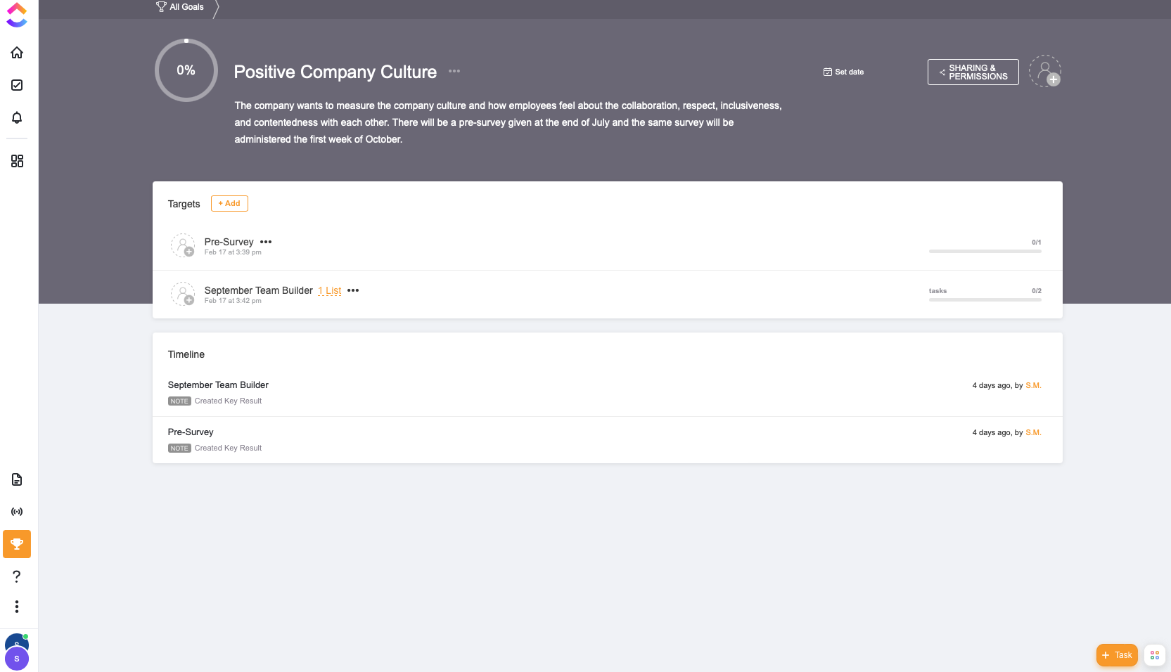Open the Tasks checkmark icon in sidebar
Screen dimensions: 1171x672
(17, 85)
